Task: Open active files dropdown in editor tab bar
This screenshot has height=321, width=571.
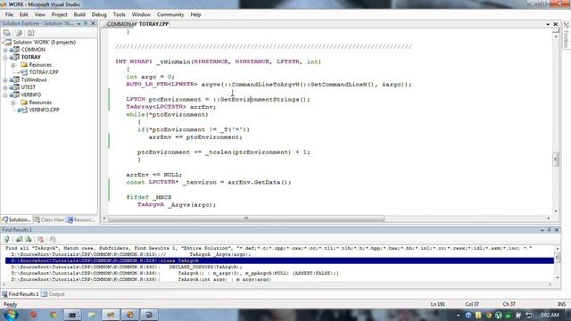Action: [x=548, y=24]
